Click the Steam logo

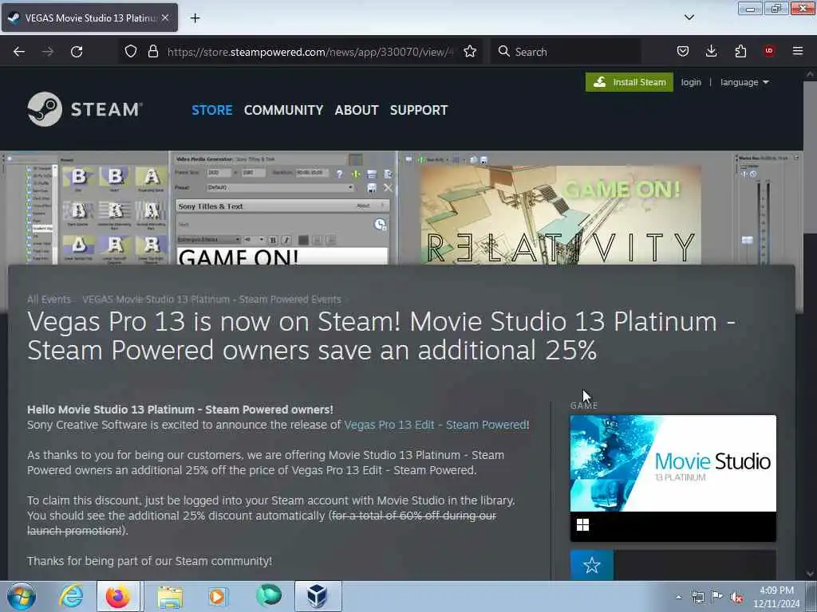pyautogui.click(x=85, y=109)
